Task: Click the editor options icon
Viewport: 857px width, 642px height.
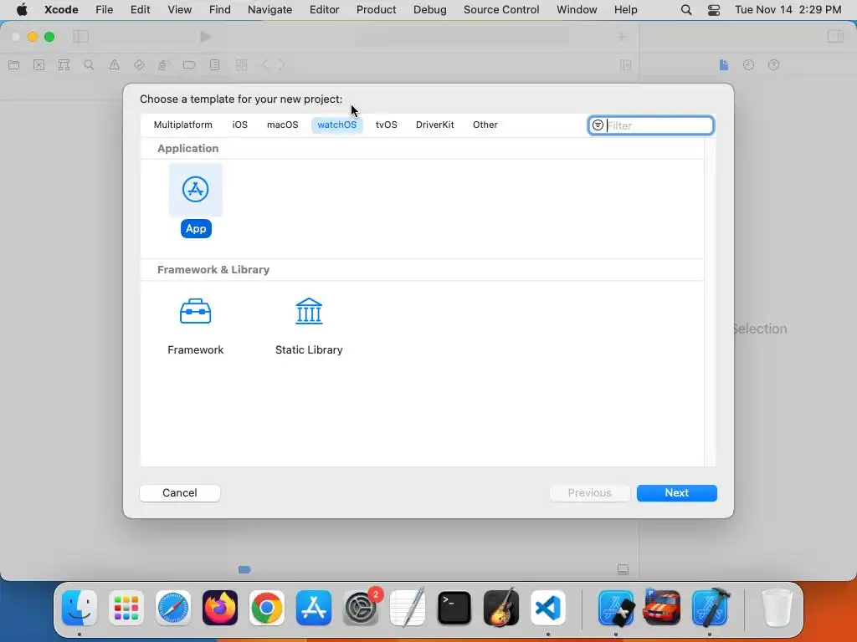Action: point(626,65)
